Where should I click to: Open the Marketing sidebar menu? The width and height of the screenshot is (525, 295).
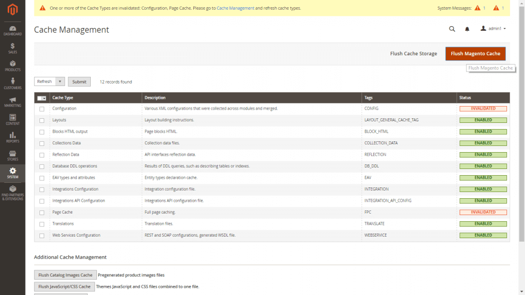click(12, 102)
